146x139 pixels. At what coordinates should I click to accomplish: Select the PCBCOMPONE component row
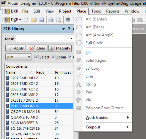click(39, 106)
